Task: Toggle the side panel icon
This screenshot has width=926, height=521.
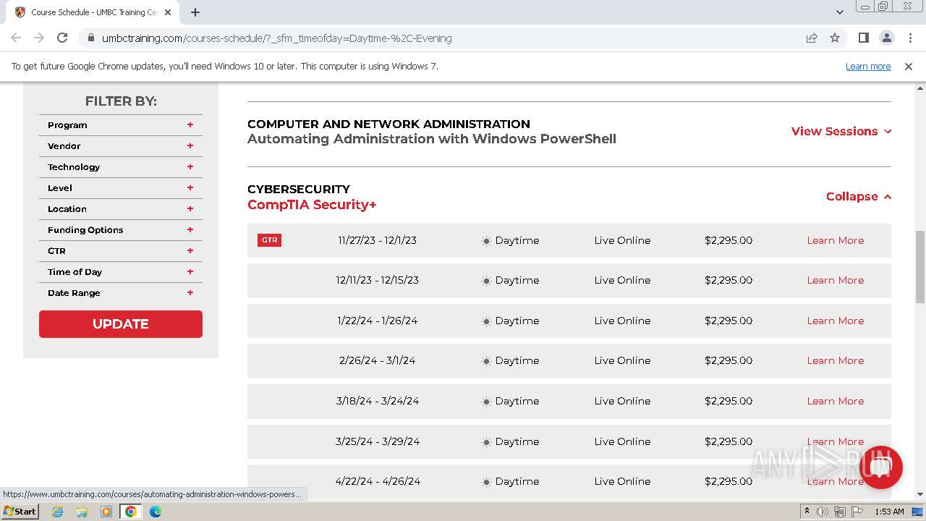Action: [863, 38]
